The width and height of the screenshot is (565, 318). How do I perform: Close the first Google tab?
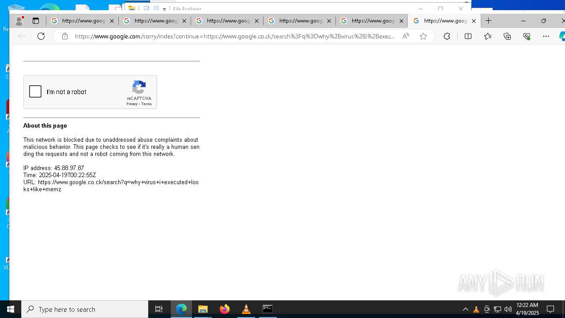(x=112, y=21)
